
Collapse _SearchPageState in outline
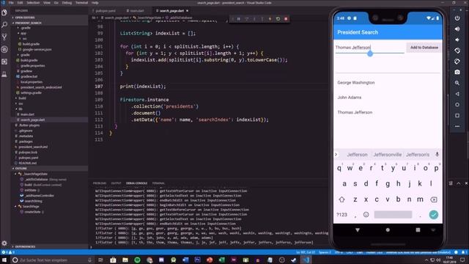pos(16,174)
